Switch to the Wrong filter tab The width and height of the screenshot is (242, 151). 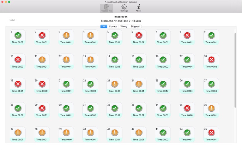point(124,27)
